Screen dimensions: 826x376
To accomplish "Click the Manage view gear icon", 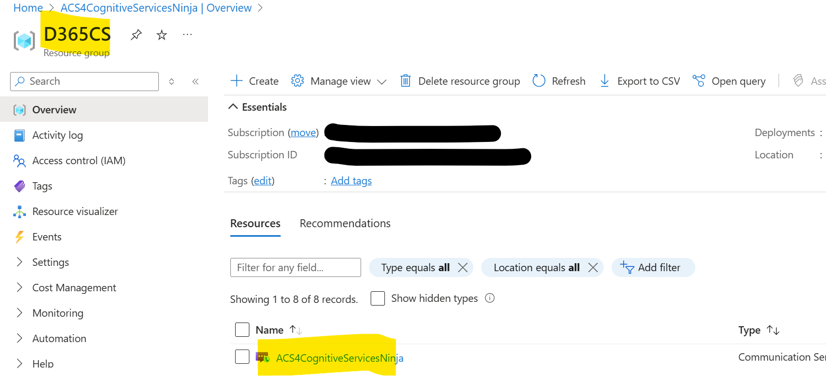I will coord(298,81).
